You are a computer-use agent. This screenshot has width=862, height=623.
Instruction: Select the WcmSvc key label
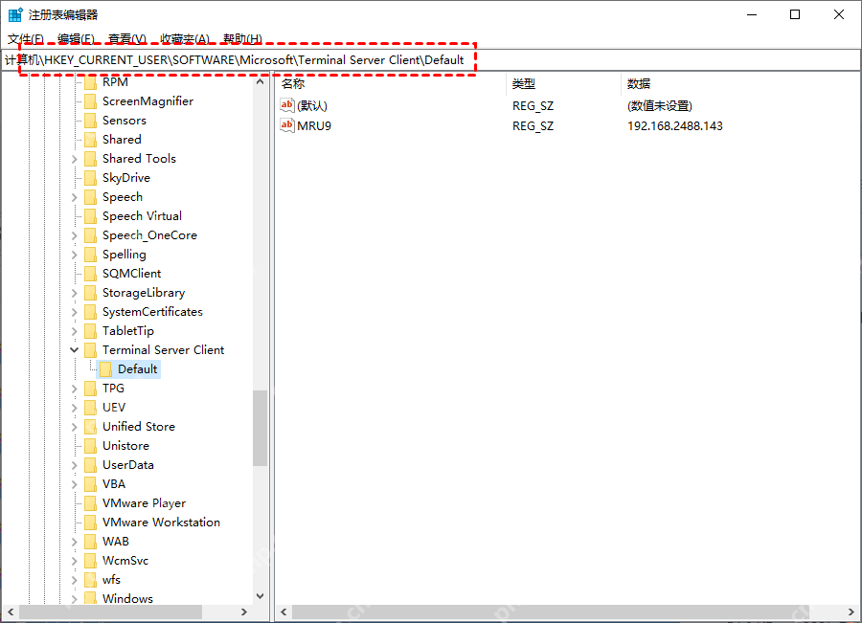[x=125, y=561]
